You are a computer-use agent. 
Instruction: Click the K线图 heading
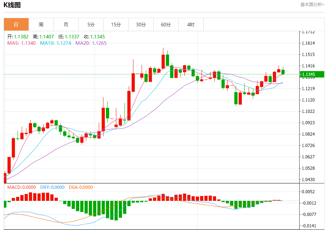(x=12, y=5)
